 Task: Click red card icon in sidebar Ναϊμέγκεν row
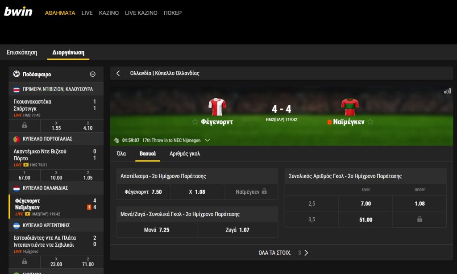click(x=89, y=207)
